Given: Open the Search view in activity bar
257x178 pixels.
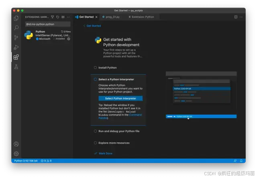Looking at the screenshot, I should tap(16, 28).
